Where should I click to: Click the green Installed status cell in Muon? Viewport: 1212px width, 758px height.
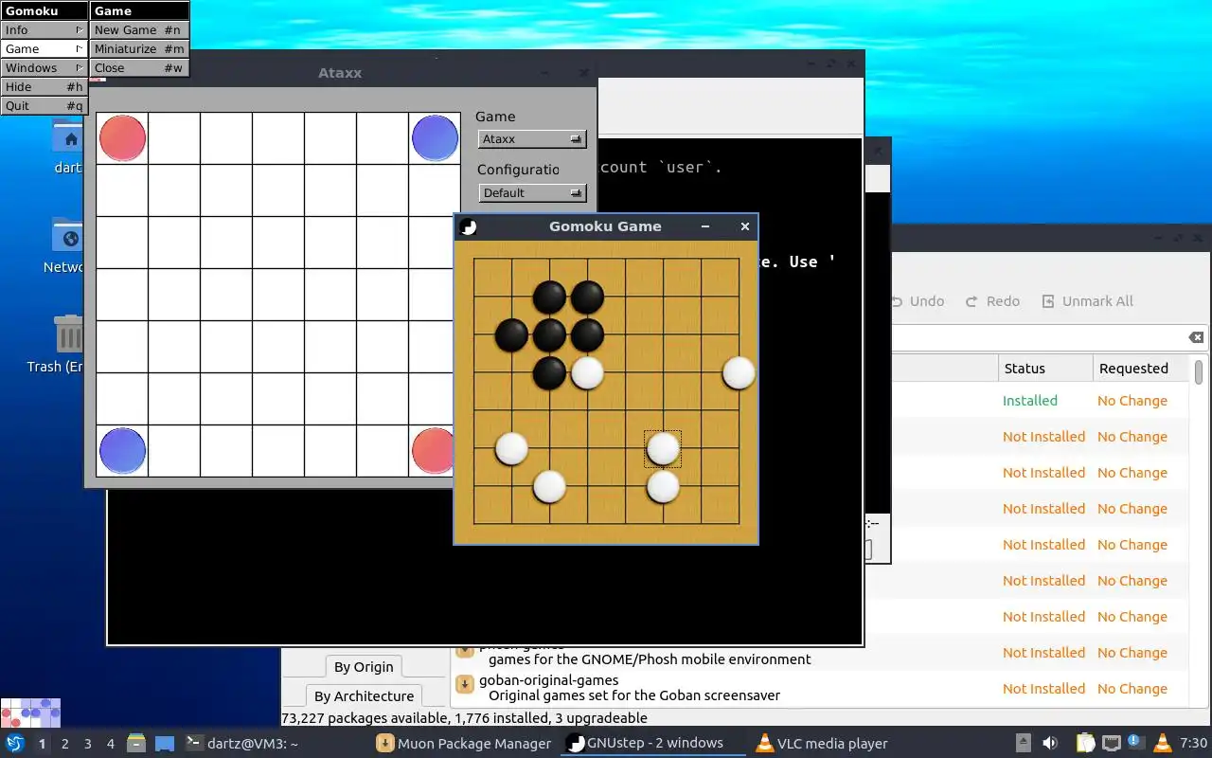pyautogui.click(x=1030, y=401)
